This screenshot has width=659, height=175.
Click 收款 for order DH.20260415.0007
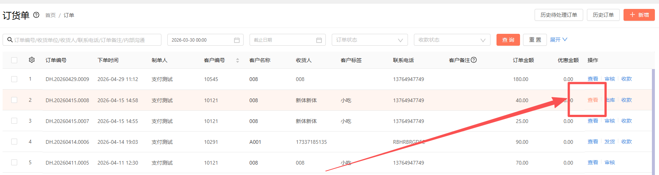[626, 121]
